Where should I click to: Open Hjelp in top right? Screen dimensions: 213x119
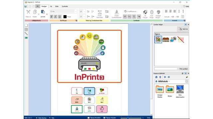[186, 6]
